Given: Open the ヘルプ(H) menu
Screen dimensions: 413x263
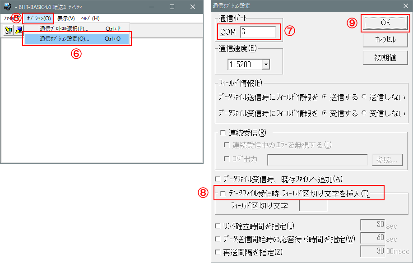Looking at the screenshot, I should point(90,18).
